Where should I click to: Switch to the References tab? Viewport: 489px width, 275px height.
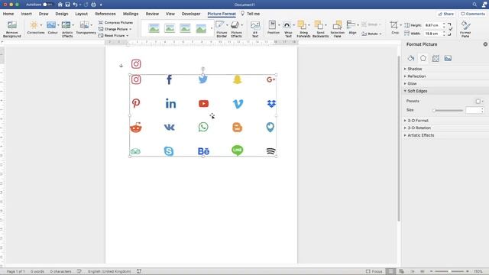pos(105,14)
